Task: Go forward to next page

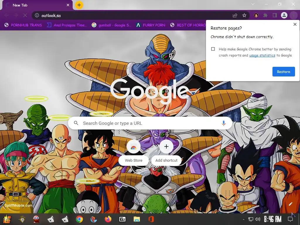Action: click(x=16, y=15)
